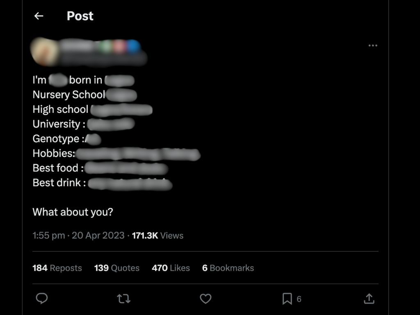Toggle the bookmark icon on the post

(287, 299)
